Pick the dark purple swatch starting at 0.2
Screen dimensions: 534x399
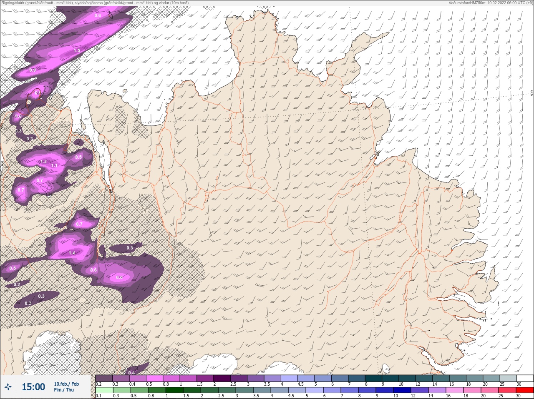pyautogui.click(x=104, y=378)
